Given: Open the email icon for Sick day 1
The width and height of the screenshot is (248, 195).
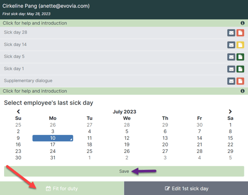Looking at the screenshot, I should tap(231, 69).
